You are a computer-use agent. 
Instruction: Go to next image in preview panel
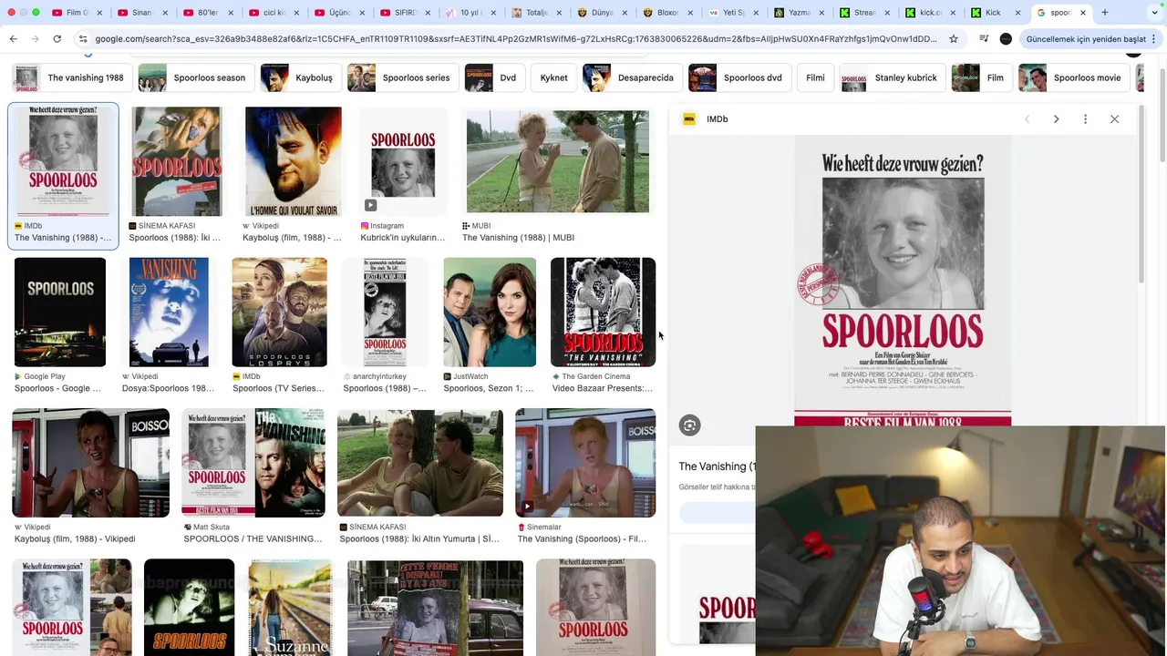point(1056,119)
